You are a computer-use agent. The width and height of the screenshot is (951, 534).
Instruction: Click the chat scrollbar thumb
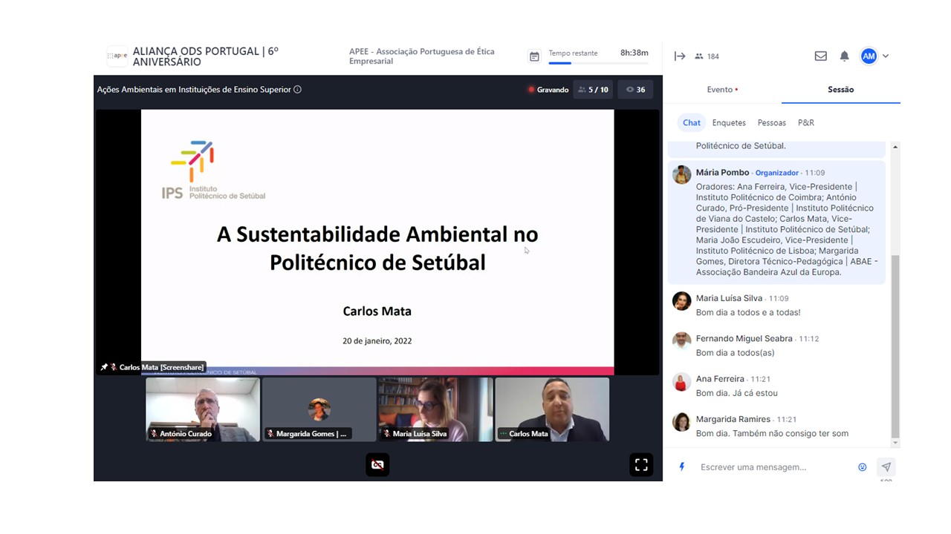point(895,346)
